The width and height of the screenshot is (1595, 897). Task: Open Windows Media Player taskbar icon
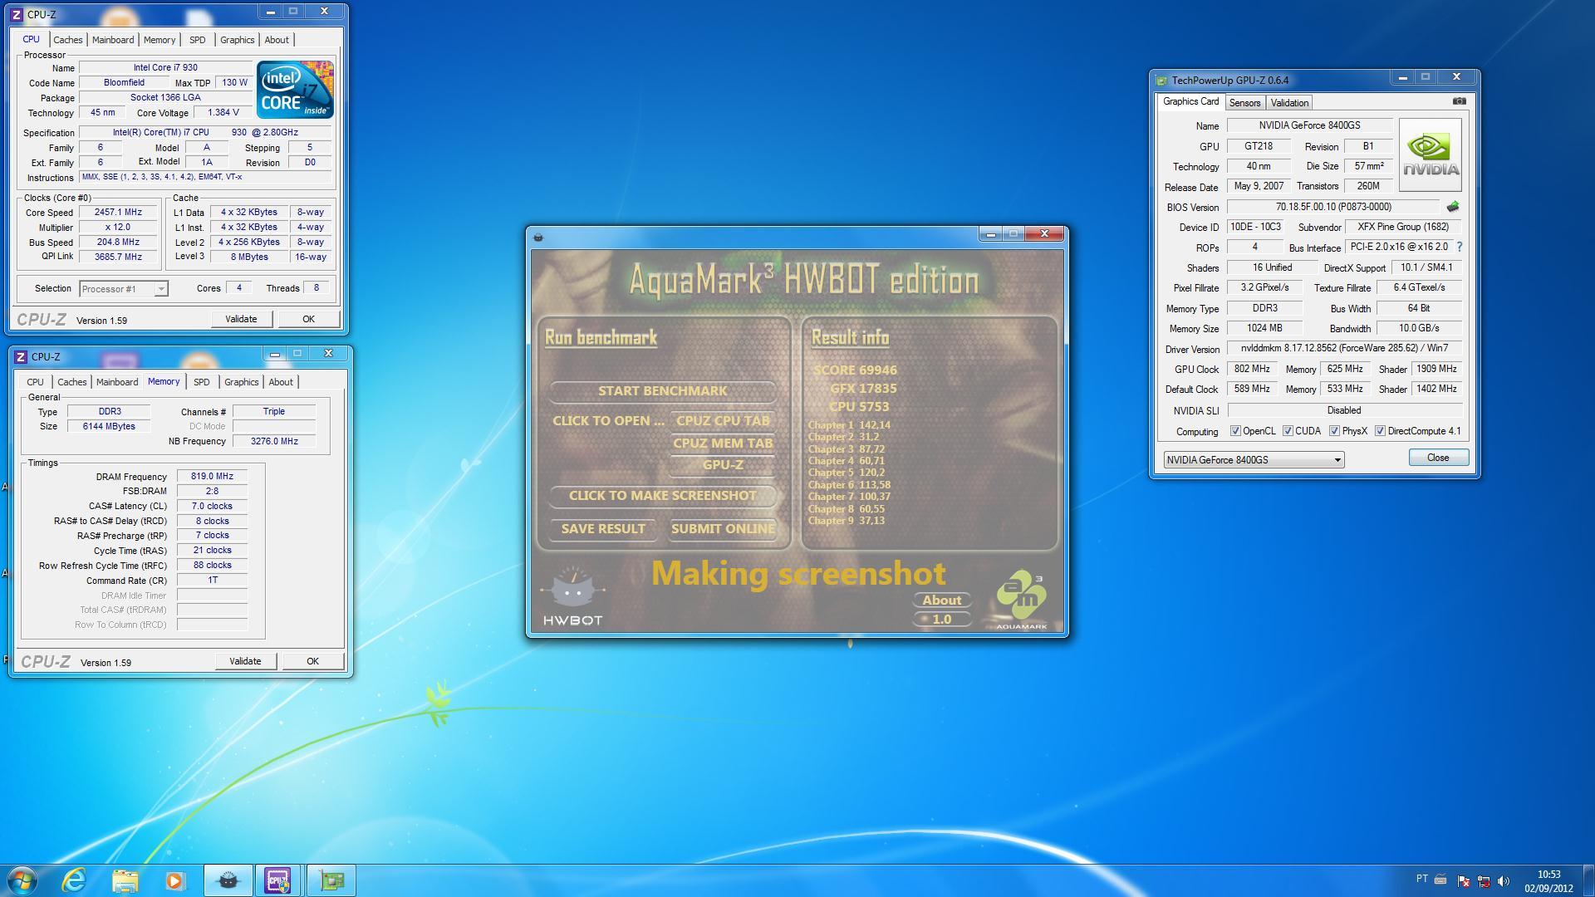(175, 880)
